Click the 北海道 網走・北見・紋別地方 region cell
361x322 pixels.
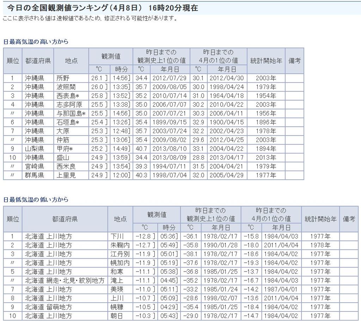click(x=65, y=280)
